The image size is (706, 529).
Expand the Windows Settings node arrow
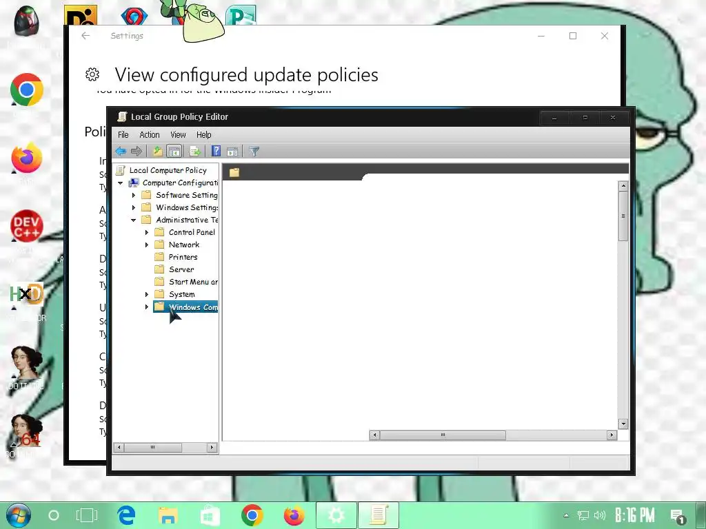133,208
